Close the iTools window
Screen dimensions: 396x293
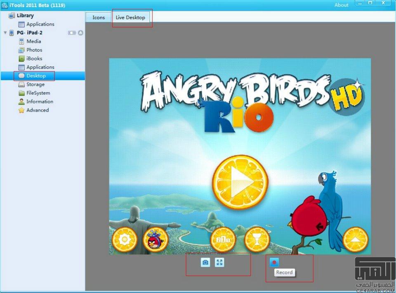point(383,3)
